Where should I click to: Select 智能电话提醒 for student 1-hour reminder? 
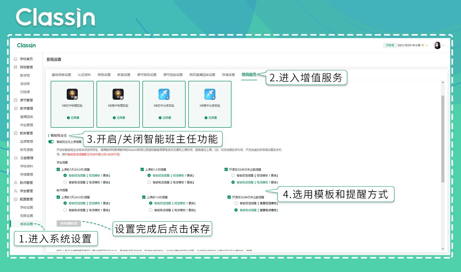149,182
